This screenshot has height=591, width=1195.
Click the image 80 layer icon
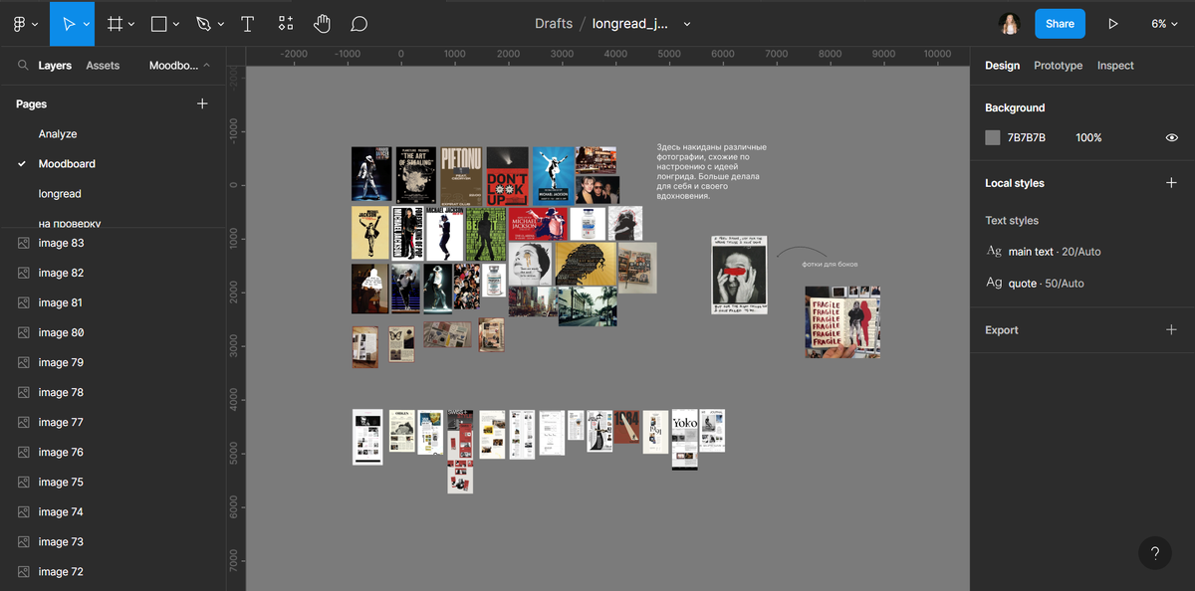pos(24,332)
